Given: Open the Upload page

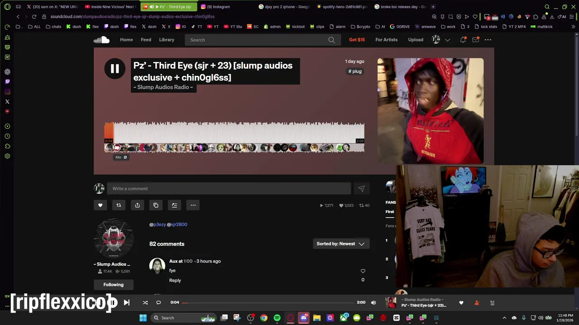Looking at the screenshot, I should (x=416, y=40).
